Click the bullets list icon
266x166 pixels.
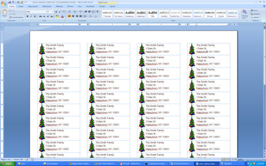(70, 12)
